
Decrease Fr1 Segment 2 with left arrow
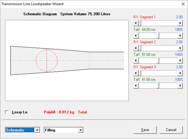pyautogui.click(x=136, y=48)
